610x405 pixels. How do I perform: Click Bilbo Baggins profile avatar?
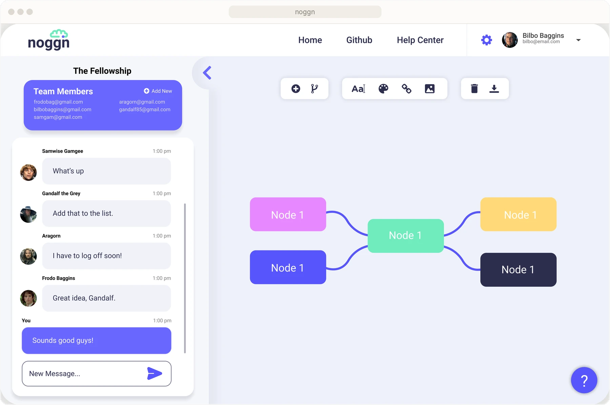(510, 40)
